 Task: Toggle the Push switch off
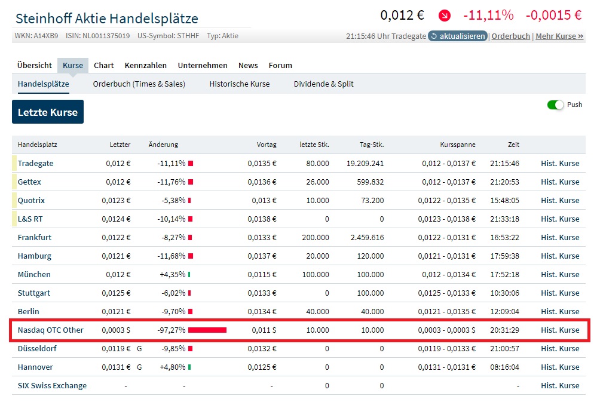pos(555,105)
